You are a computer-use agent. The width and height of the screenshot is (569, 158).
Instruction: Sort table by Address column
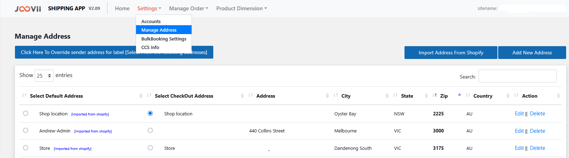[266, 96]
